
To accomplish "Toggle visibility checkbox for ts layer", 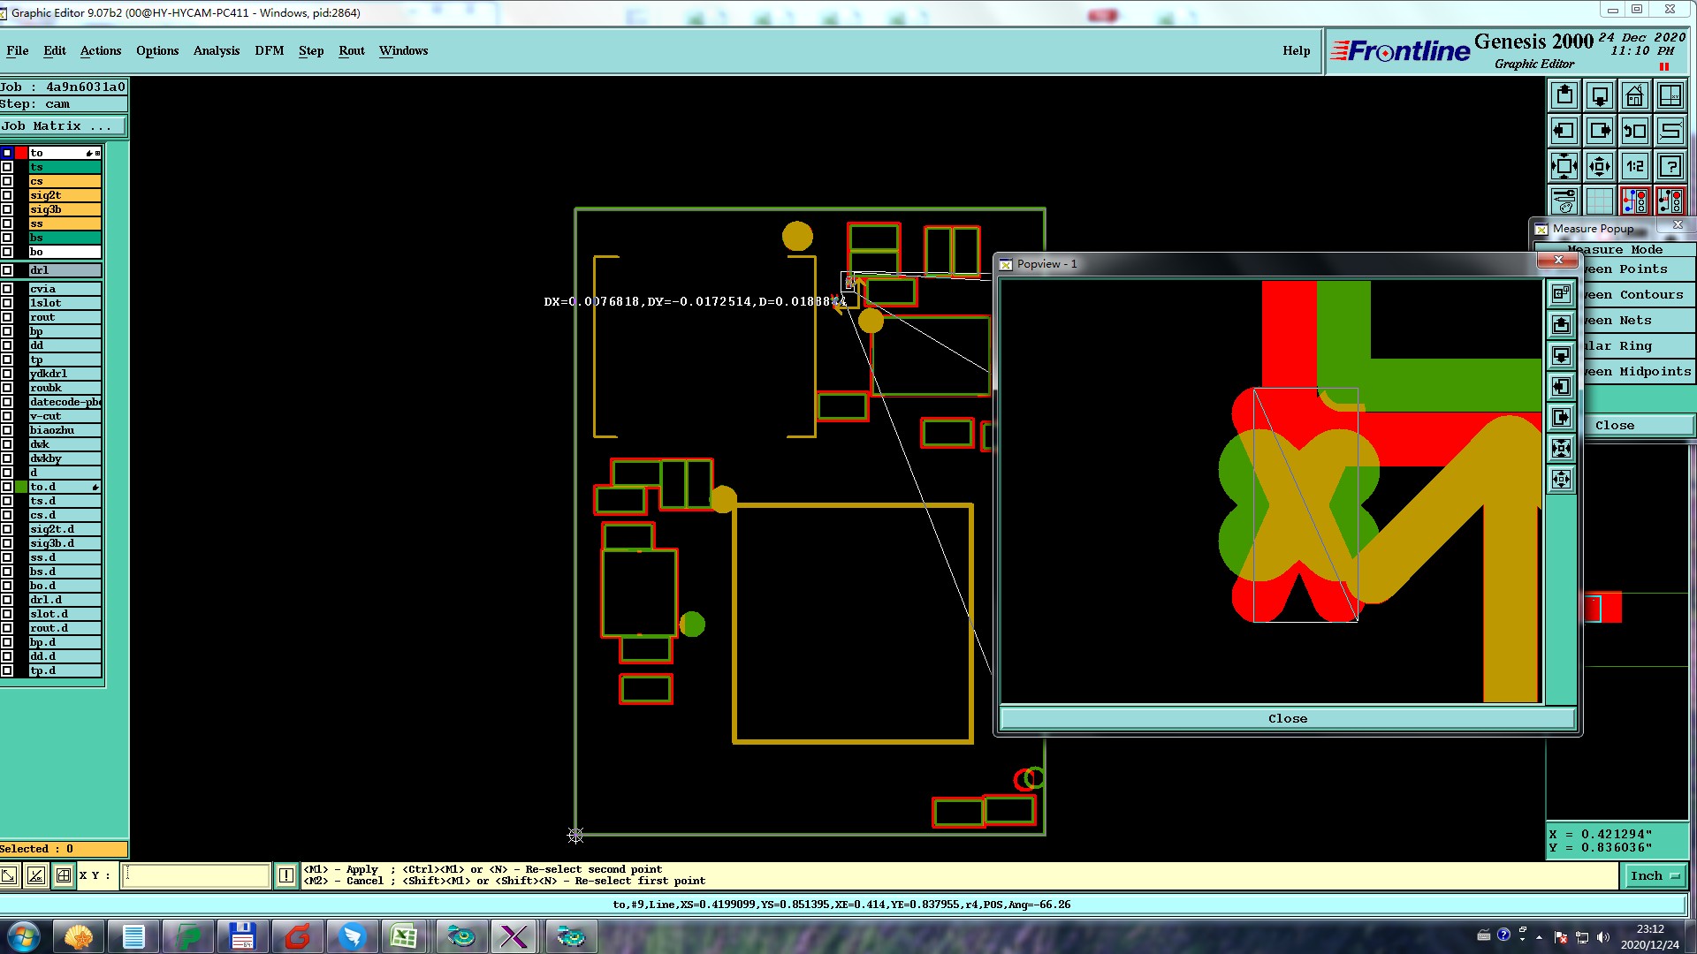I will coord(7,167).
